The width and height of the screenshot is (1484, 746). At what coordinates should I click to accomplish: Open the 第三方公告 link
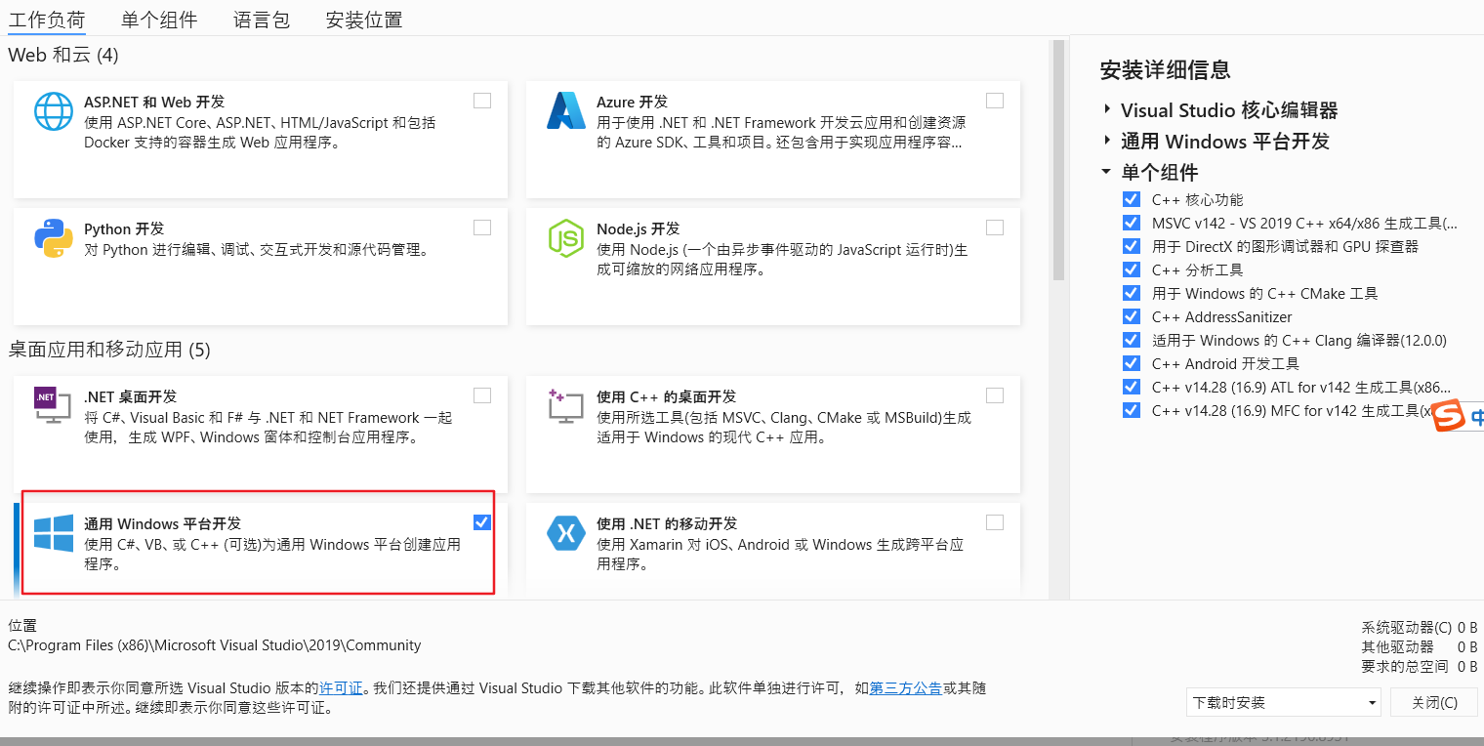click(x=905, y=688)
